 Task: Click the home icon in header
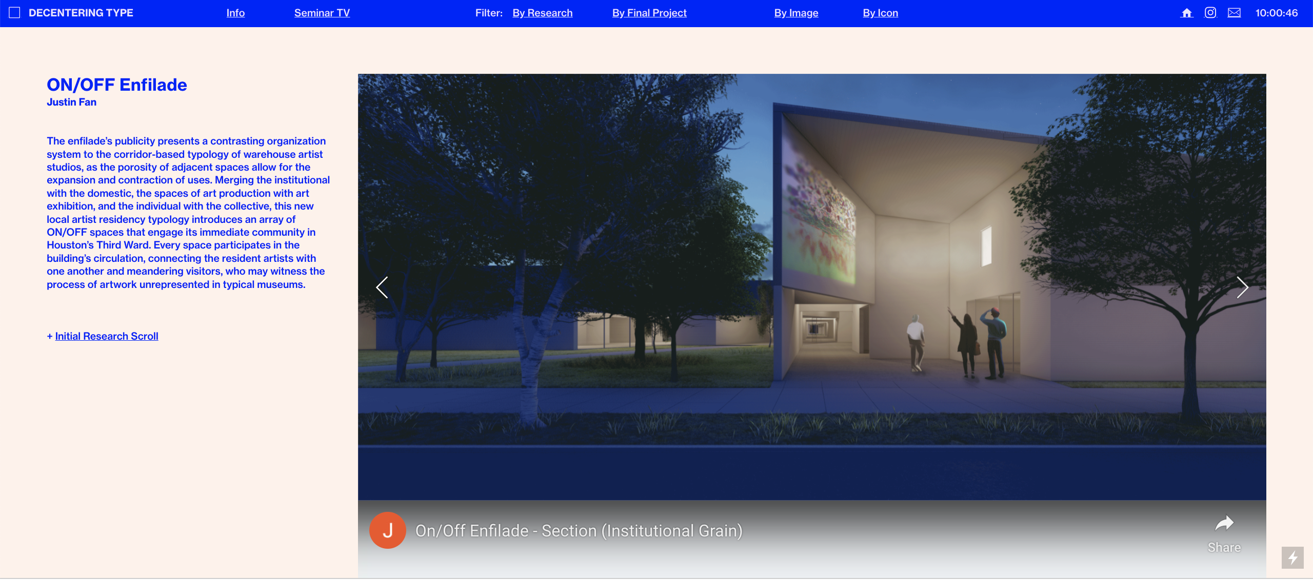[x=1187, y=13]
